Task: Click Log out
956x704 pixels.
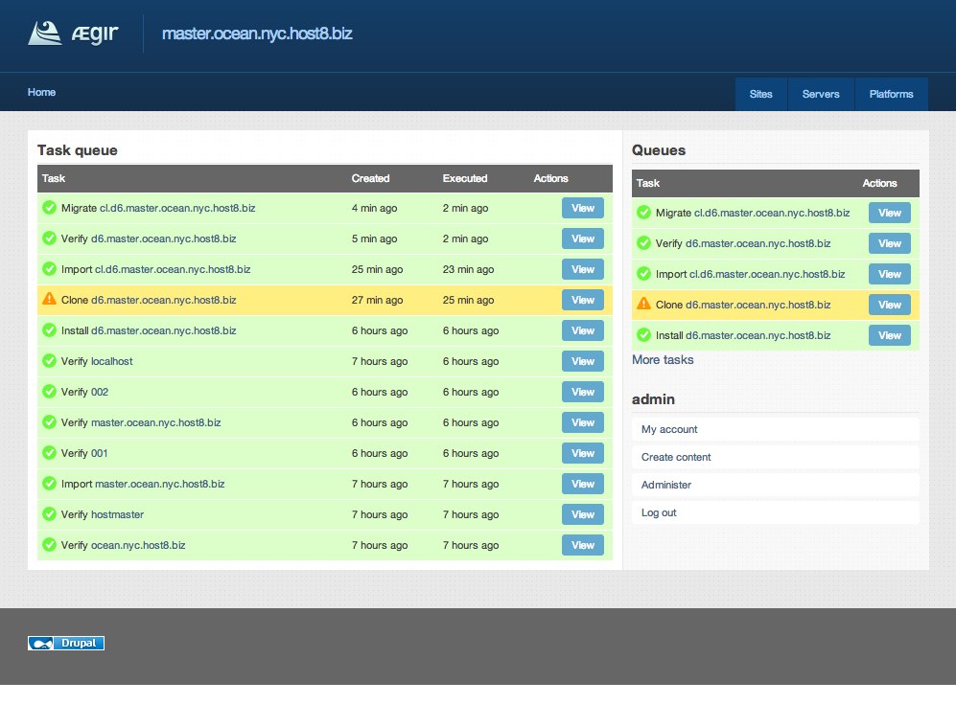Action: (x=659, y=512)
